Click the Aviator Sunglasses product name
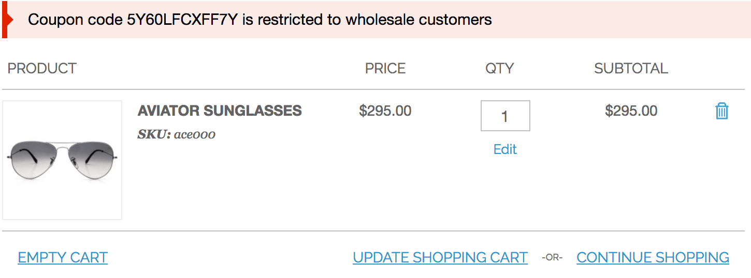Image resolution: width=751 pixels, height=278 pixels. pyautogui.click(x=220, y=111)
